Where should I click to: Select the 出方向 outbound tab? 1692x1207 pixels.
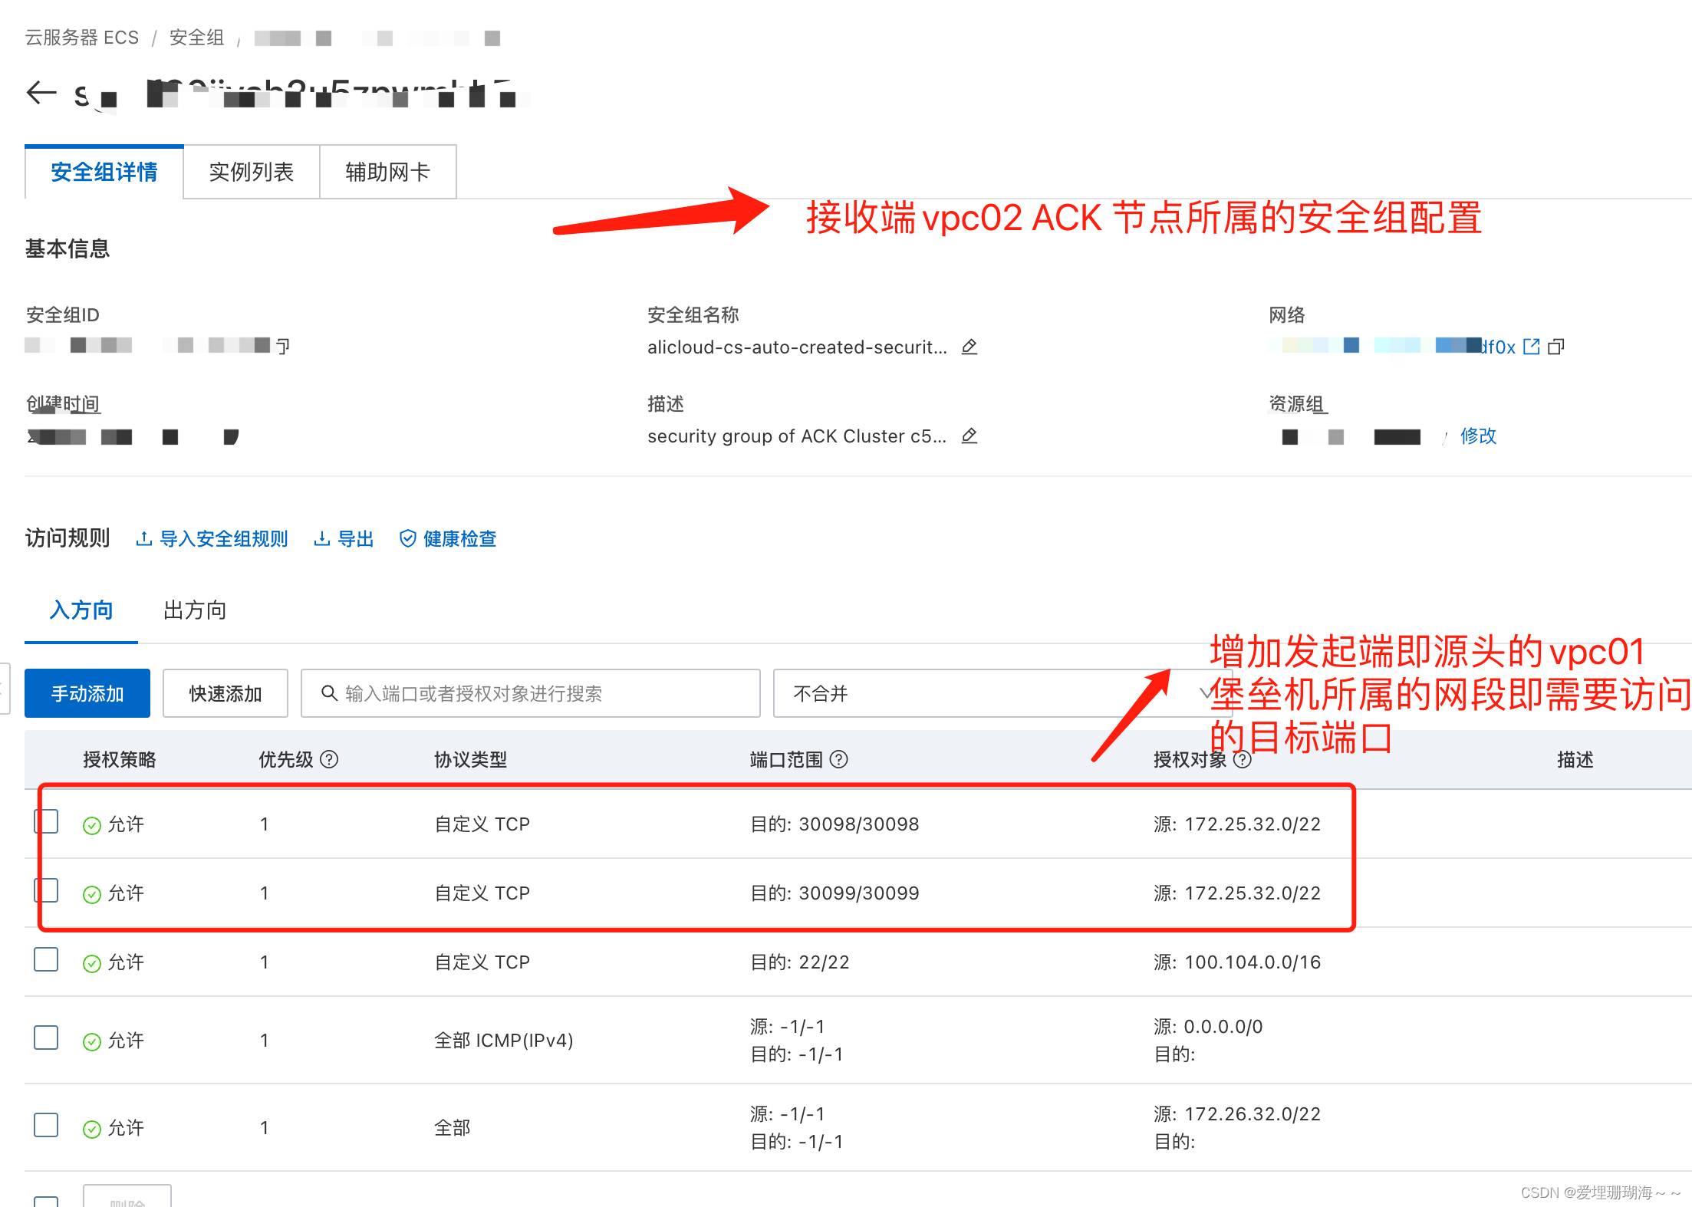(x=195, y=610)
